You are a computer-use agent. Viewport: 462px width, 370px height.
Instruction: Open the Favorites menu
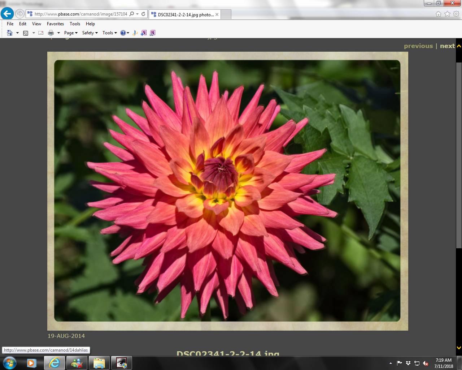55,24
